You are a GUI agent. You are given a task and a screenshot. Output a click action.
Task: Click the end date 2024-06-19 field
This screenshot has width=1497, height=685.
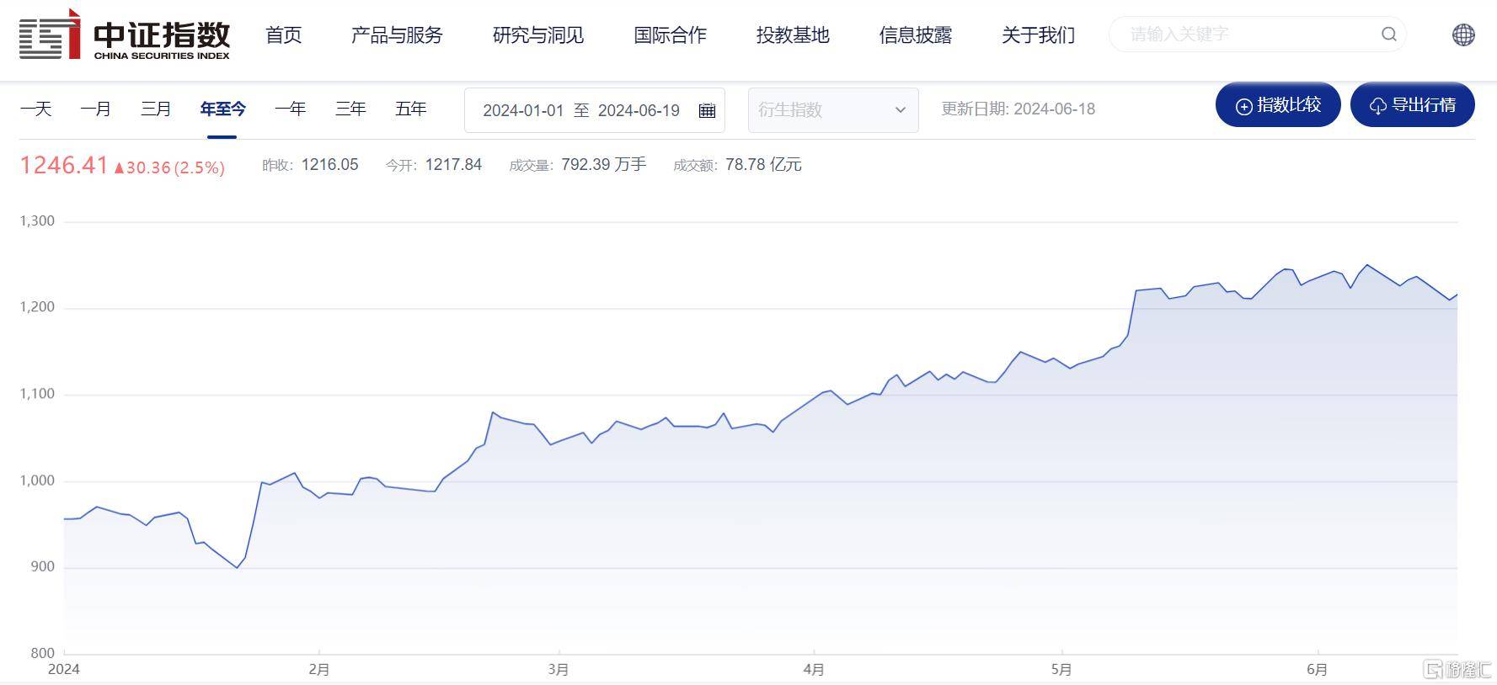(x=639, y=110)
